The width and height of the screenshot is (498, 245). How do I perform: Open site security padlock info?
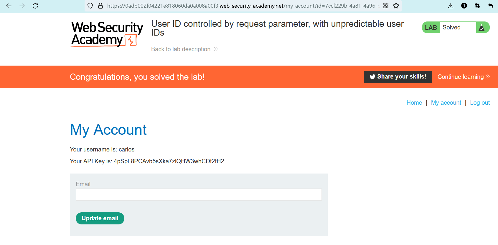point(100,6)
